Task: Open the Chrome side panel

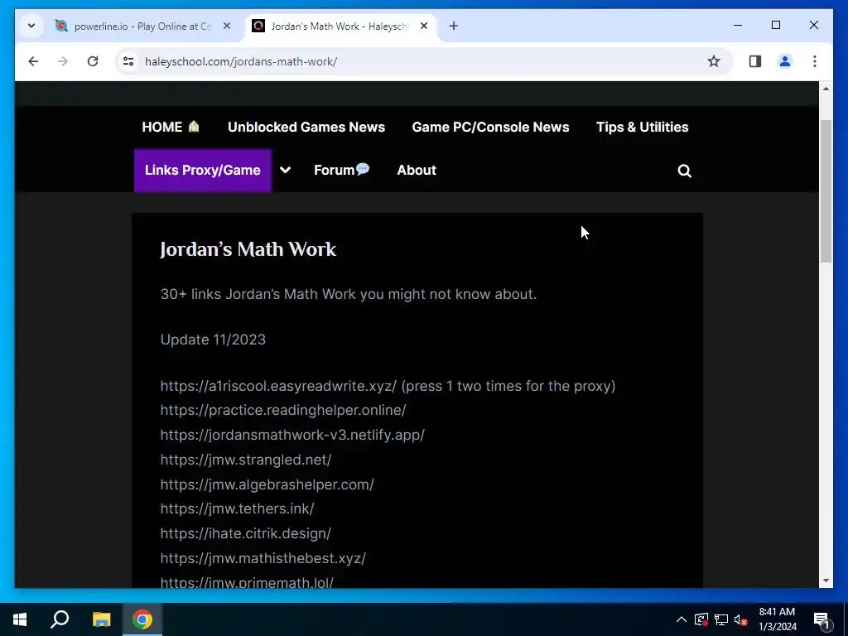Action: (755, 61)
